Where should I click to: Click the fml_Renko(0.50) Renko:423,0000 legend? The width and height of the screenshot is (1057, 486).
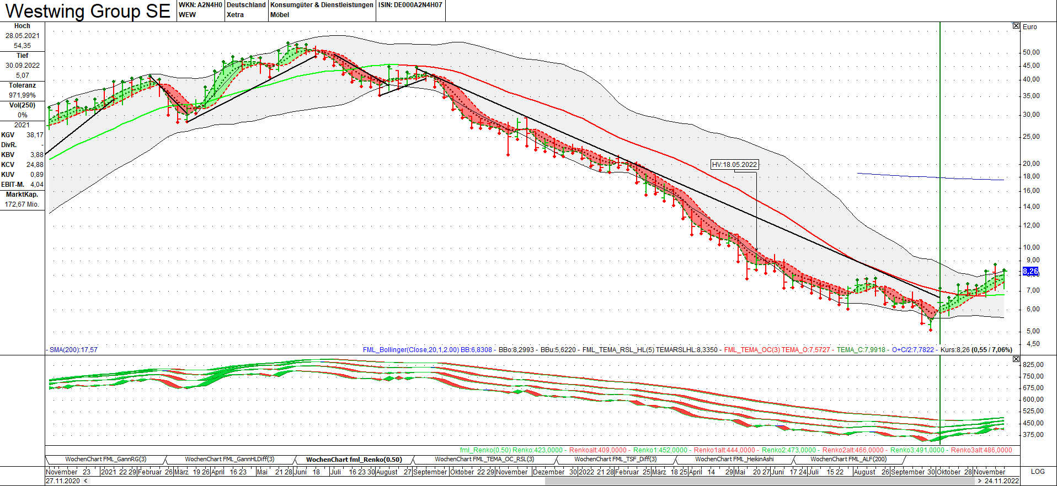pyautogui.click(x=511, y=450)
